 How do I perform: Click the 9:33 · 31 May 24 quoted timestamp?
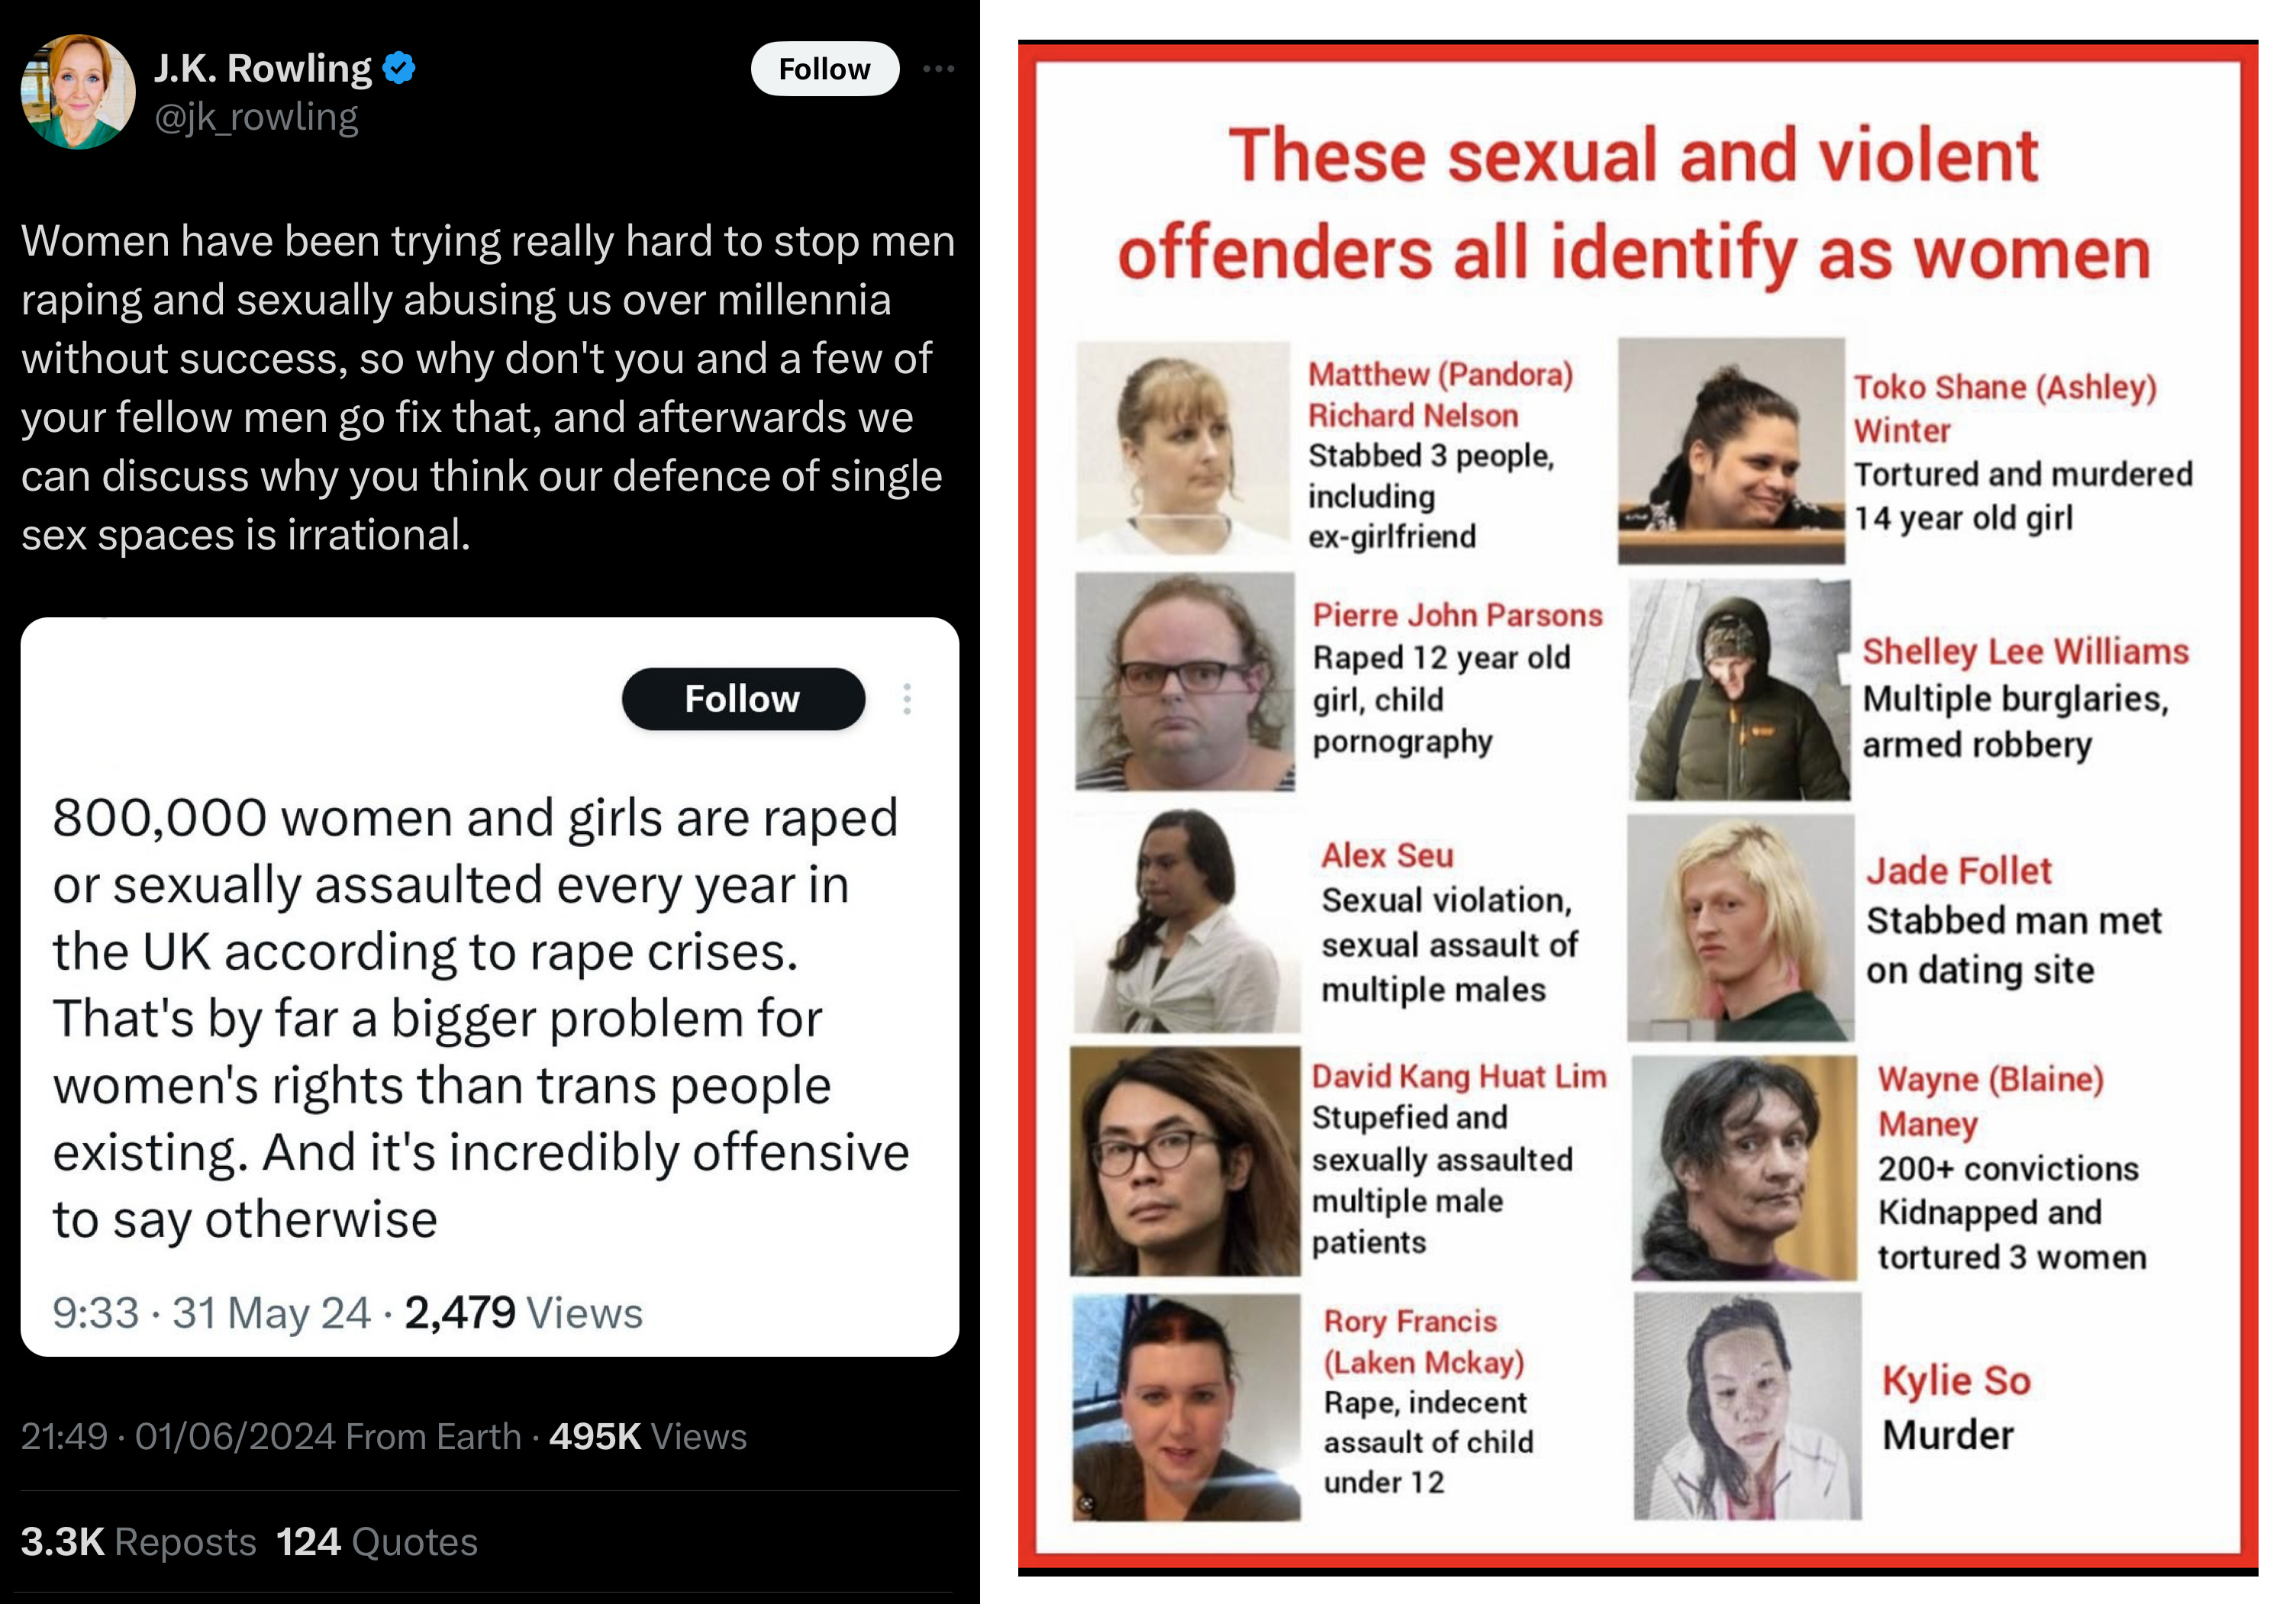[212, 1313]
